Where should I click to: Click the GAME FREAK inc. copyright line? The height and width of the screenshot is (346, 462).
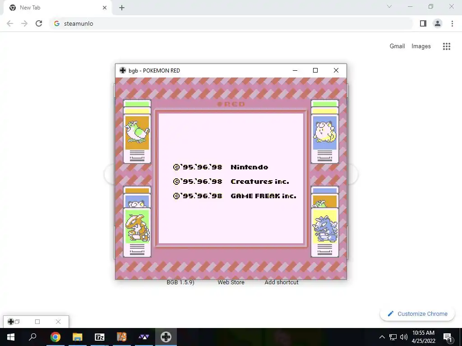click(235, 196)
